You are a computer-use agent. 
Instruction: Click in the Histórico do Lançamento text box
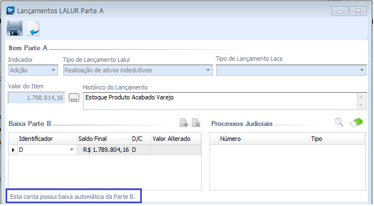click(x=219, y=101)
